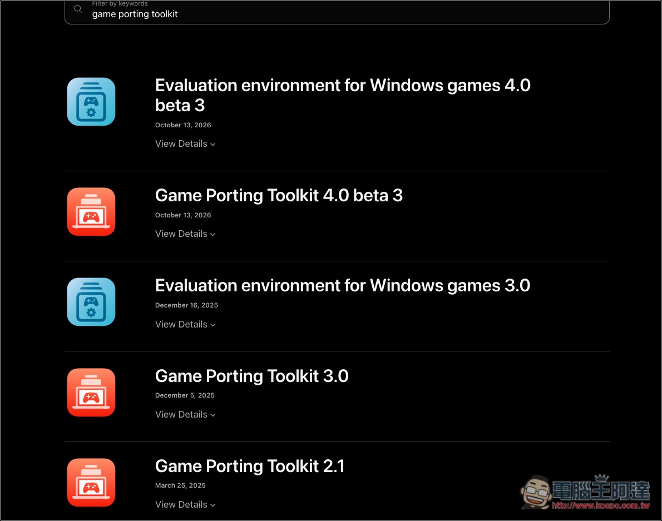Click the October 13, 2026 date under Evaluation environment 4.0

click(183, 125)
